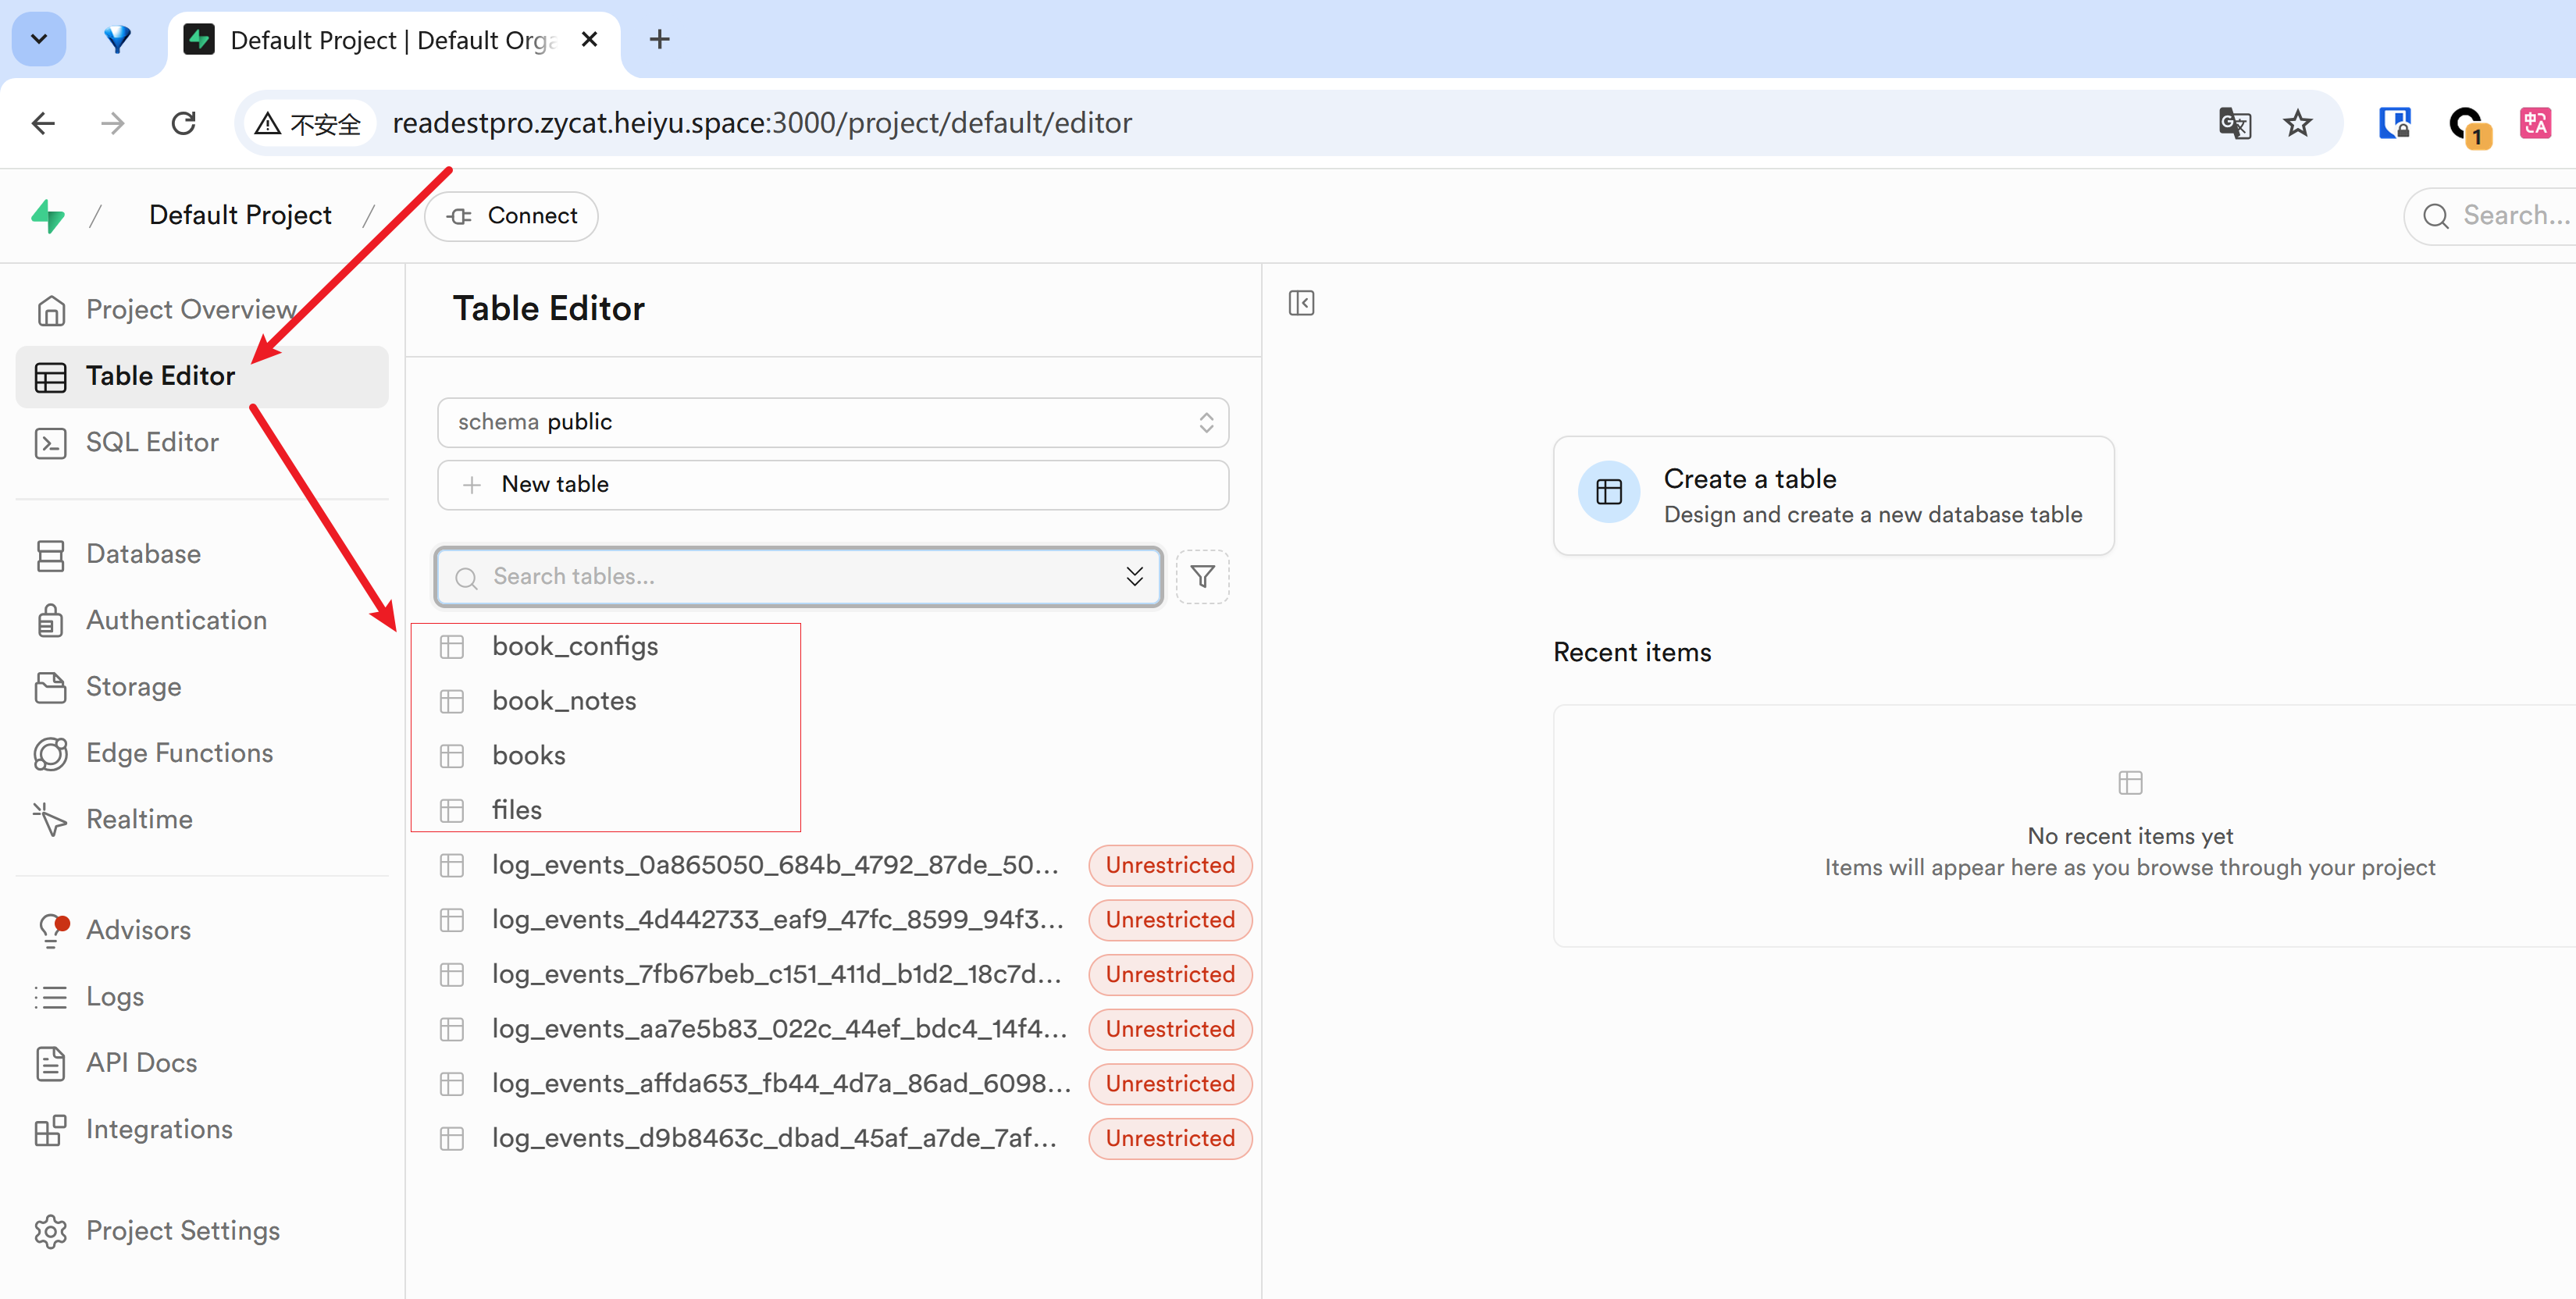Click the Logs list icon

50,997
